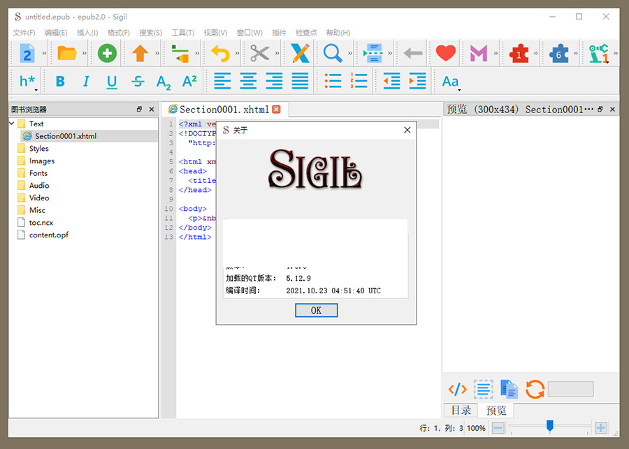Click the Cut scissors icon

(260, 53)
